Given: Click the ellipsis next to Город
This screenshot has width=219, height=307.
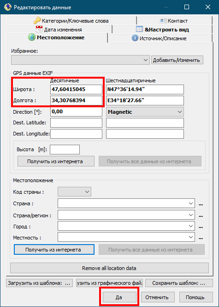Looking at the screenshot, I should [201, 227].
